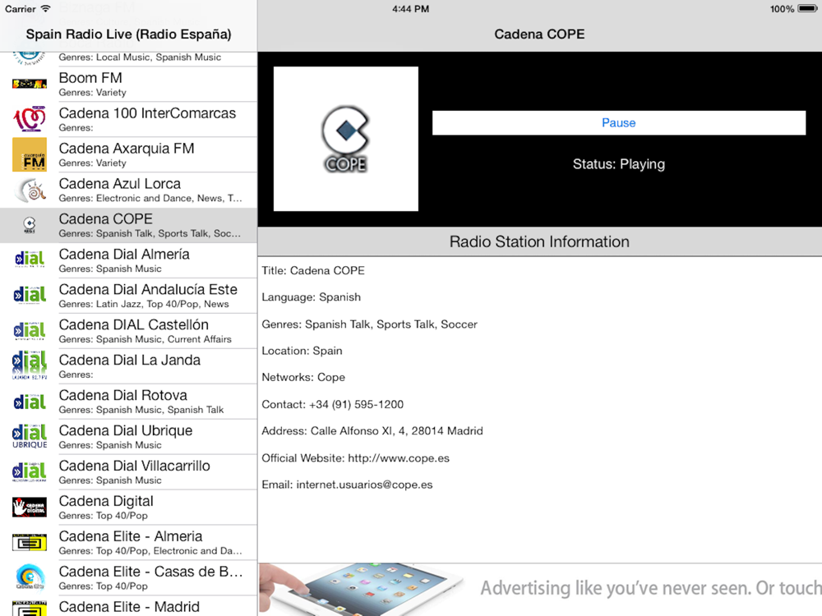Tap the Cadena Dial Ubrique logo
This screenshot has width=822, height=616.
(30, 436)
